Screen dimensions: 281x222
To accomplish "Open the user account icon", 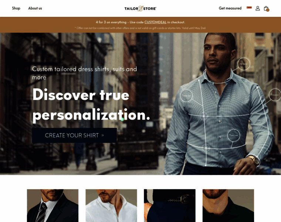I will tap(258, 9).
